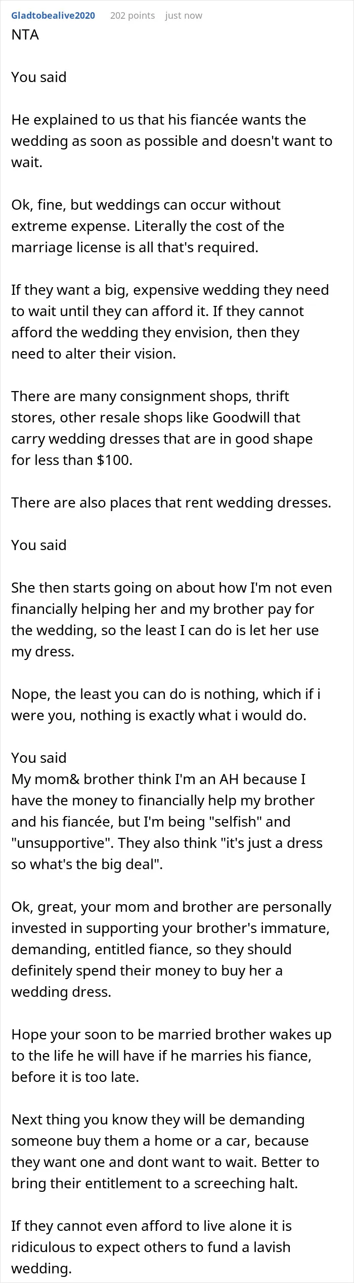Click the paragraph about soon to be married brother

pos(171,1056)
